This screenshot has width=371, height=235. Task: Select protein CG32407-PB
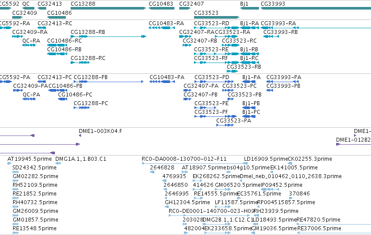point(187,99)
